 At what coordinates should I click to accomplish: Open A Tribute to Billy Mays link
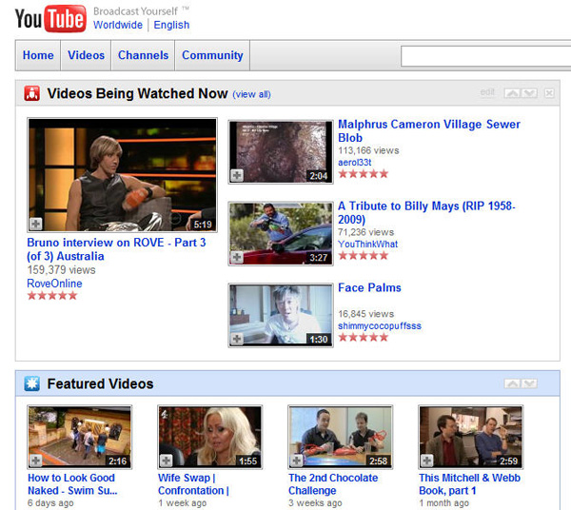[426, 212]
